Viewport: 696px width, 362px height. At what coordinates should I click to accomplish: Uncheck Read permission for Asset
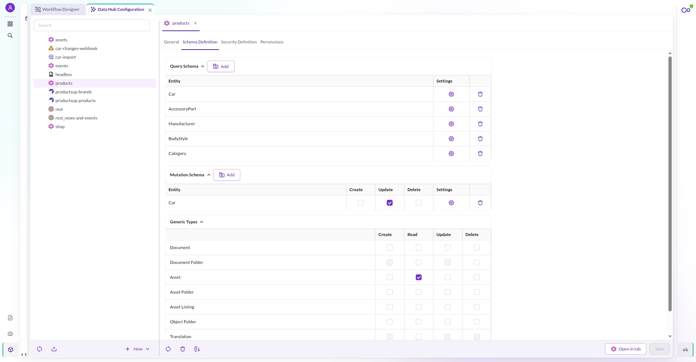pos(419,277)
